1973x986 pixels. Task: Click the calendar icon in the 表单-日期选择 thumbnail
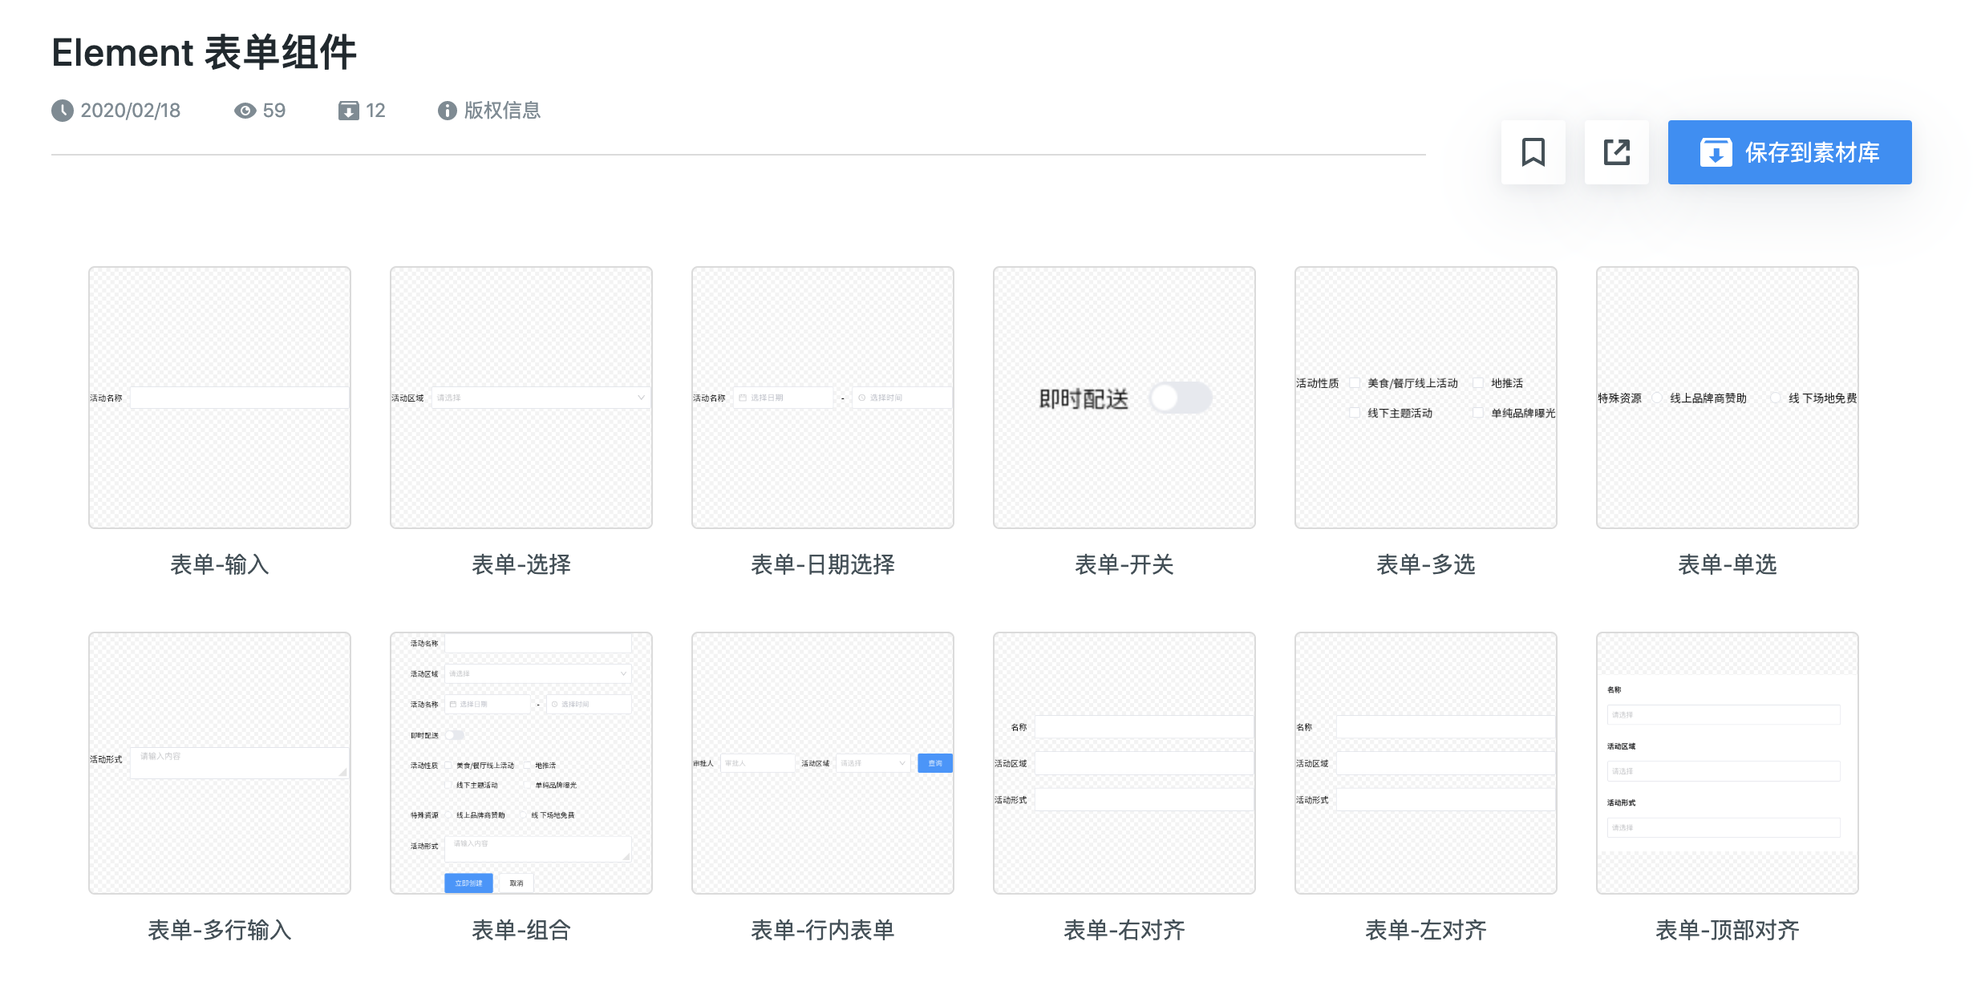pos(743,398)
